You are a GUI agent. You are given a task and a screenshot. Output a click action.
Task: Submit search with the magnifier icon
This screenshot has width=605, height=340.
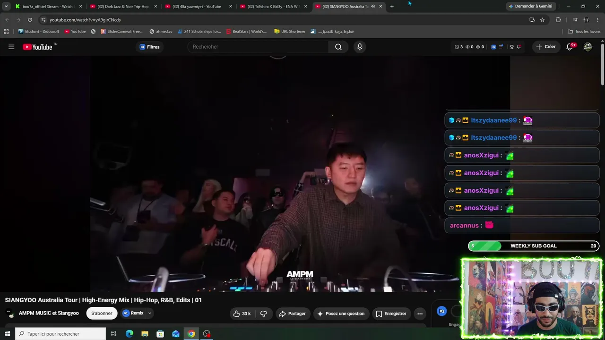click(338, 47)
